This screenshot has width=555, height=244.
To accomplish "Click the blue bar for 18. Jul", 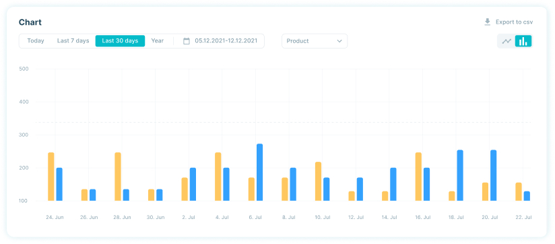I will (460, 176).
